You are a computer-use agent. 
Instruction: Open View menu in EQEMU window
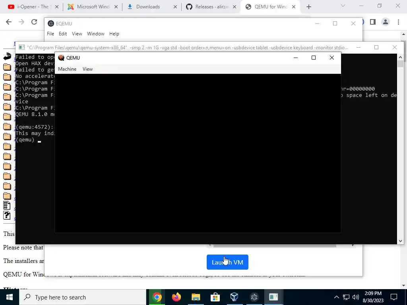click(x=77, y=34)
